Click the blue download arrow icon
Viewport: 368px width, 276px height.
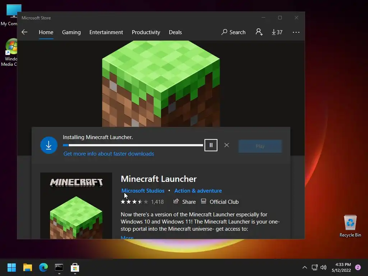[49, 145]
